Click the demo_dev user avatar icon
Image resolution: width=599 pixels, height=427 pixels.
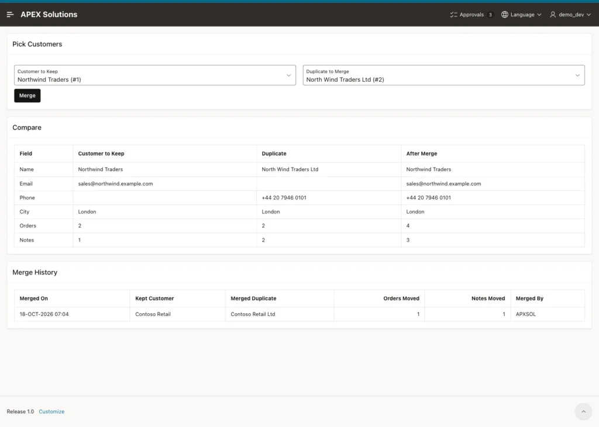(x=553, y=15)
